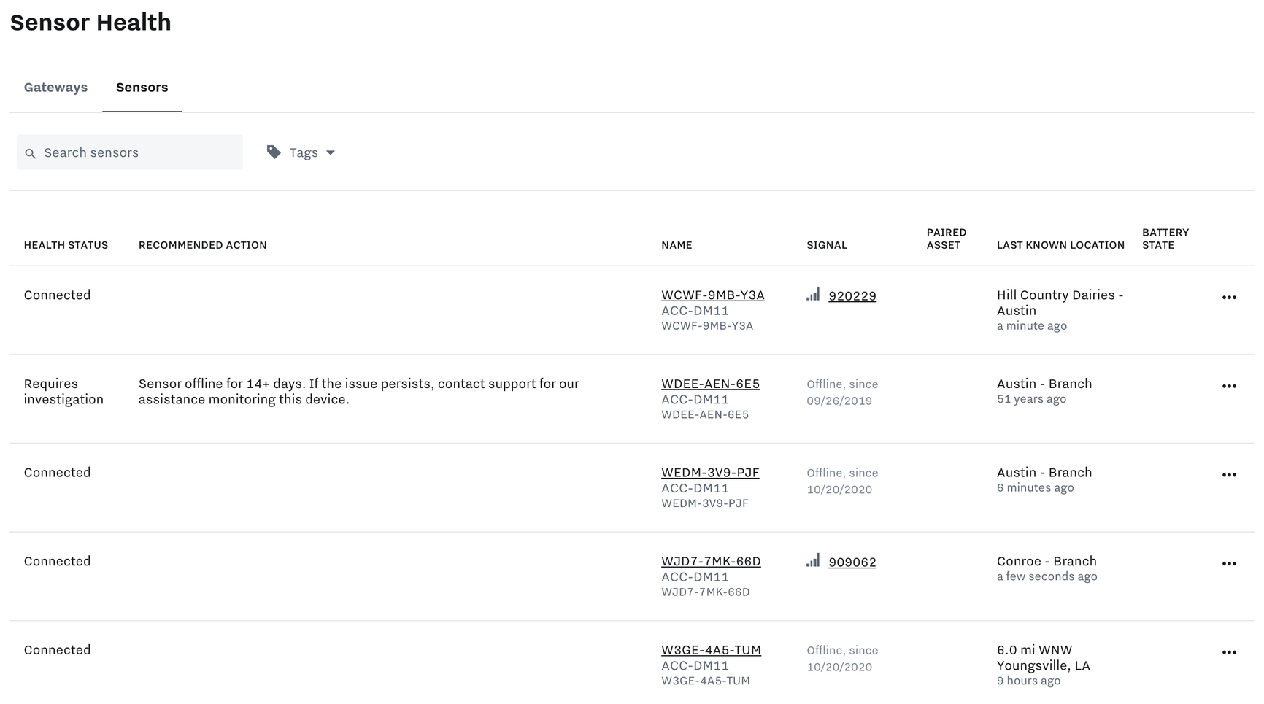Screen dimensions: 1264x704
Task: Open the more options menu for W3GE-4A5-TUM
Action: point(1228,653)
